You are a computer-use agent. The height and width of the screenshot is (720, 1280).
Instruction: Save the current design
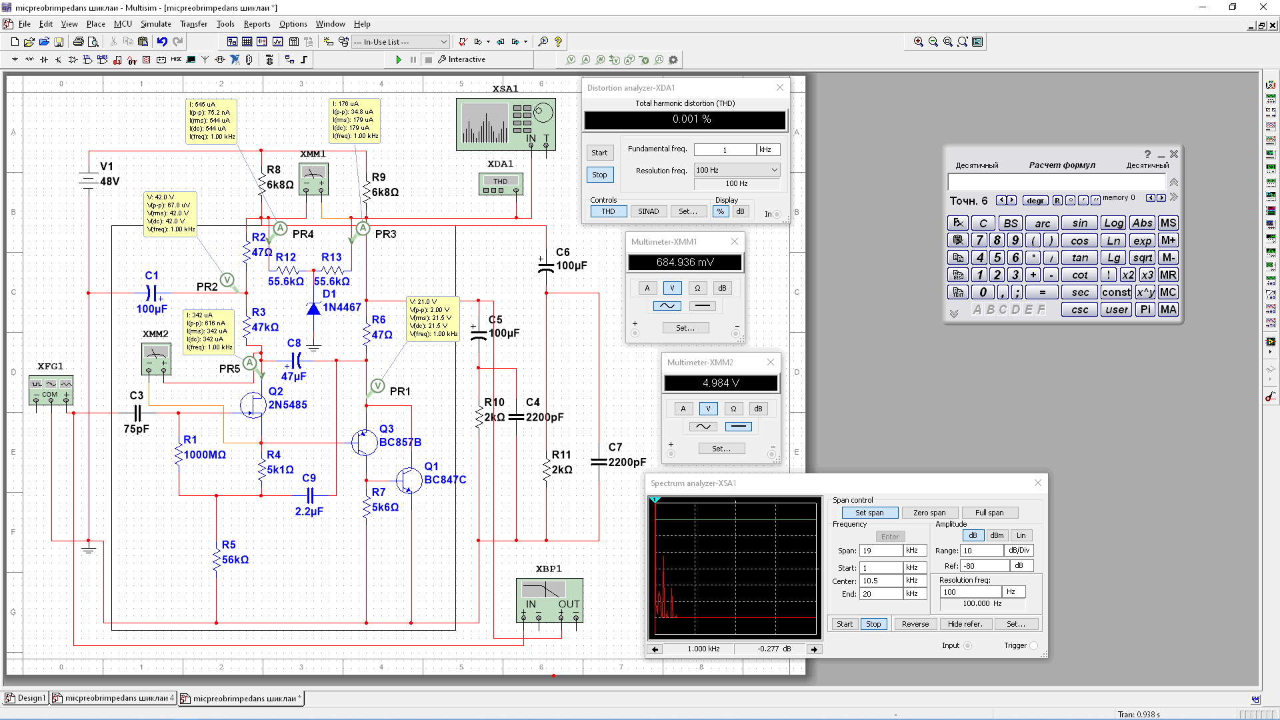(59, 42)
